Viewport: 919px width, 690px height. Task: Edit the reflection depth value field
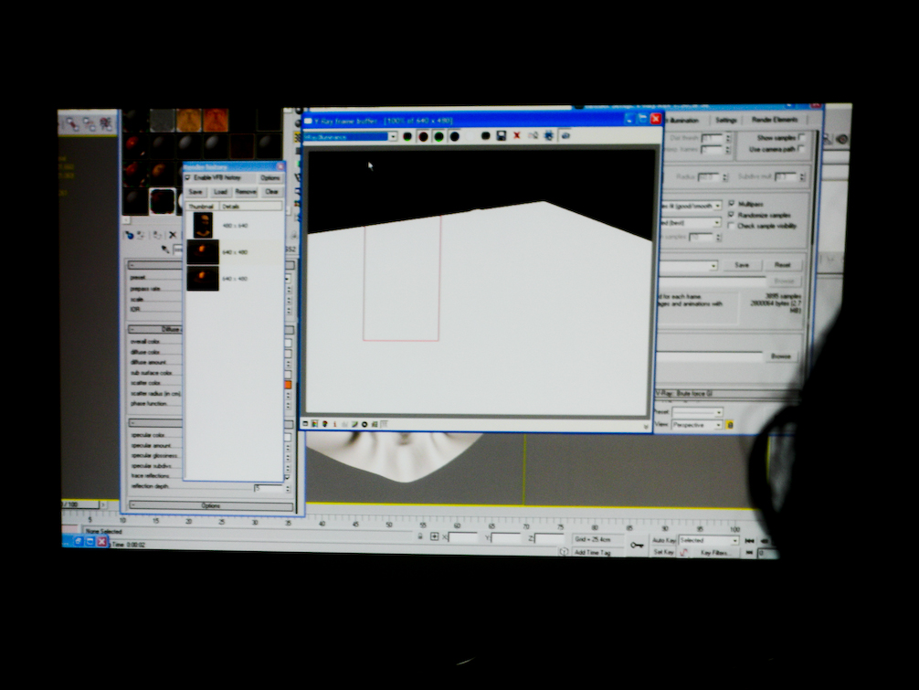click(x=268, y=487)
